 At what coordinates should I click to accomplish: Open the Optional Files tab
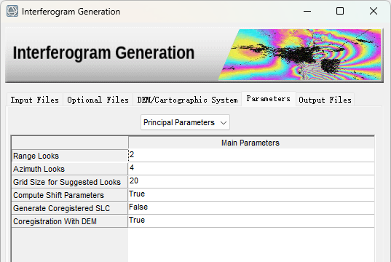(98, 100)
